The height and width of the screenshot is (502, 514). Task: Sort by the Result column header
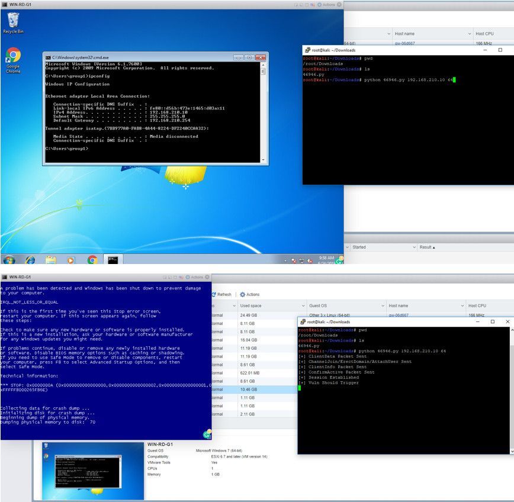pos(427,247)
